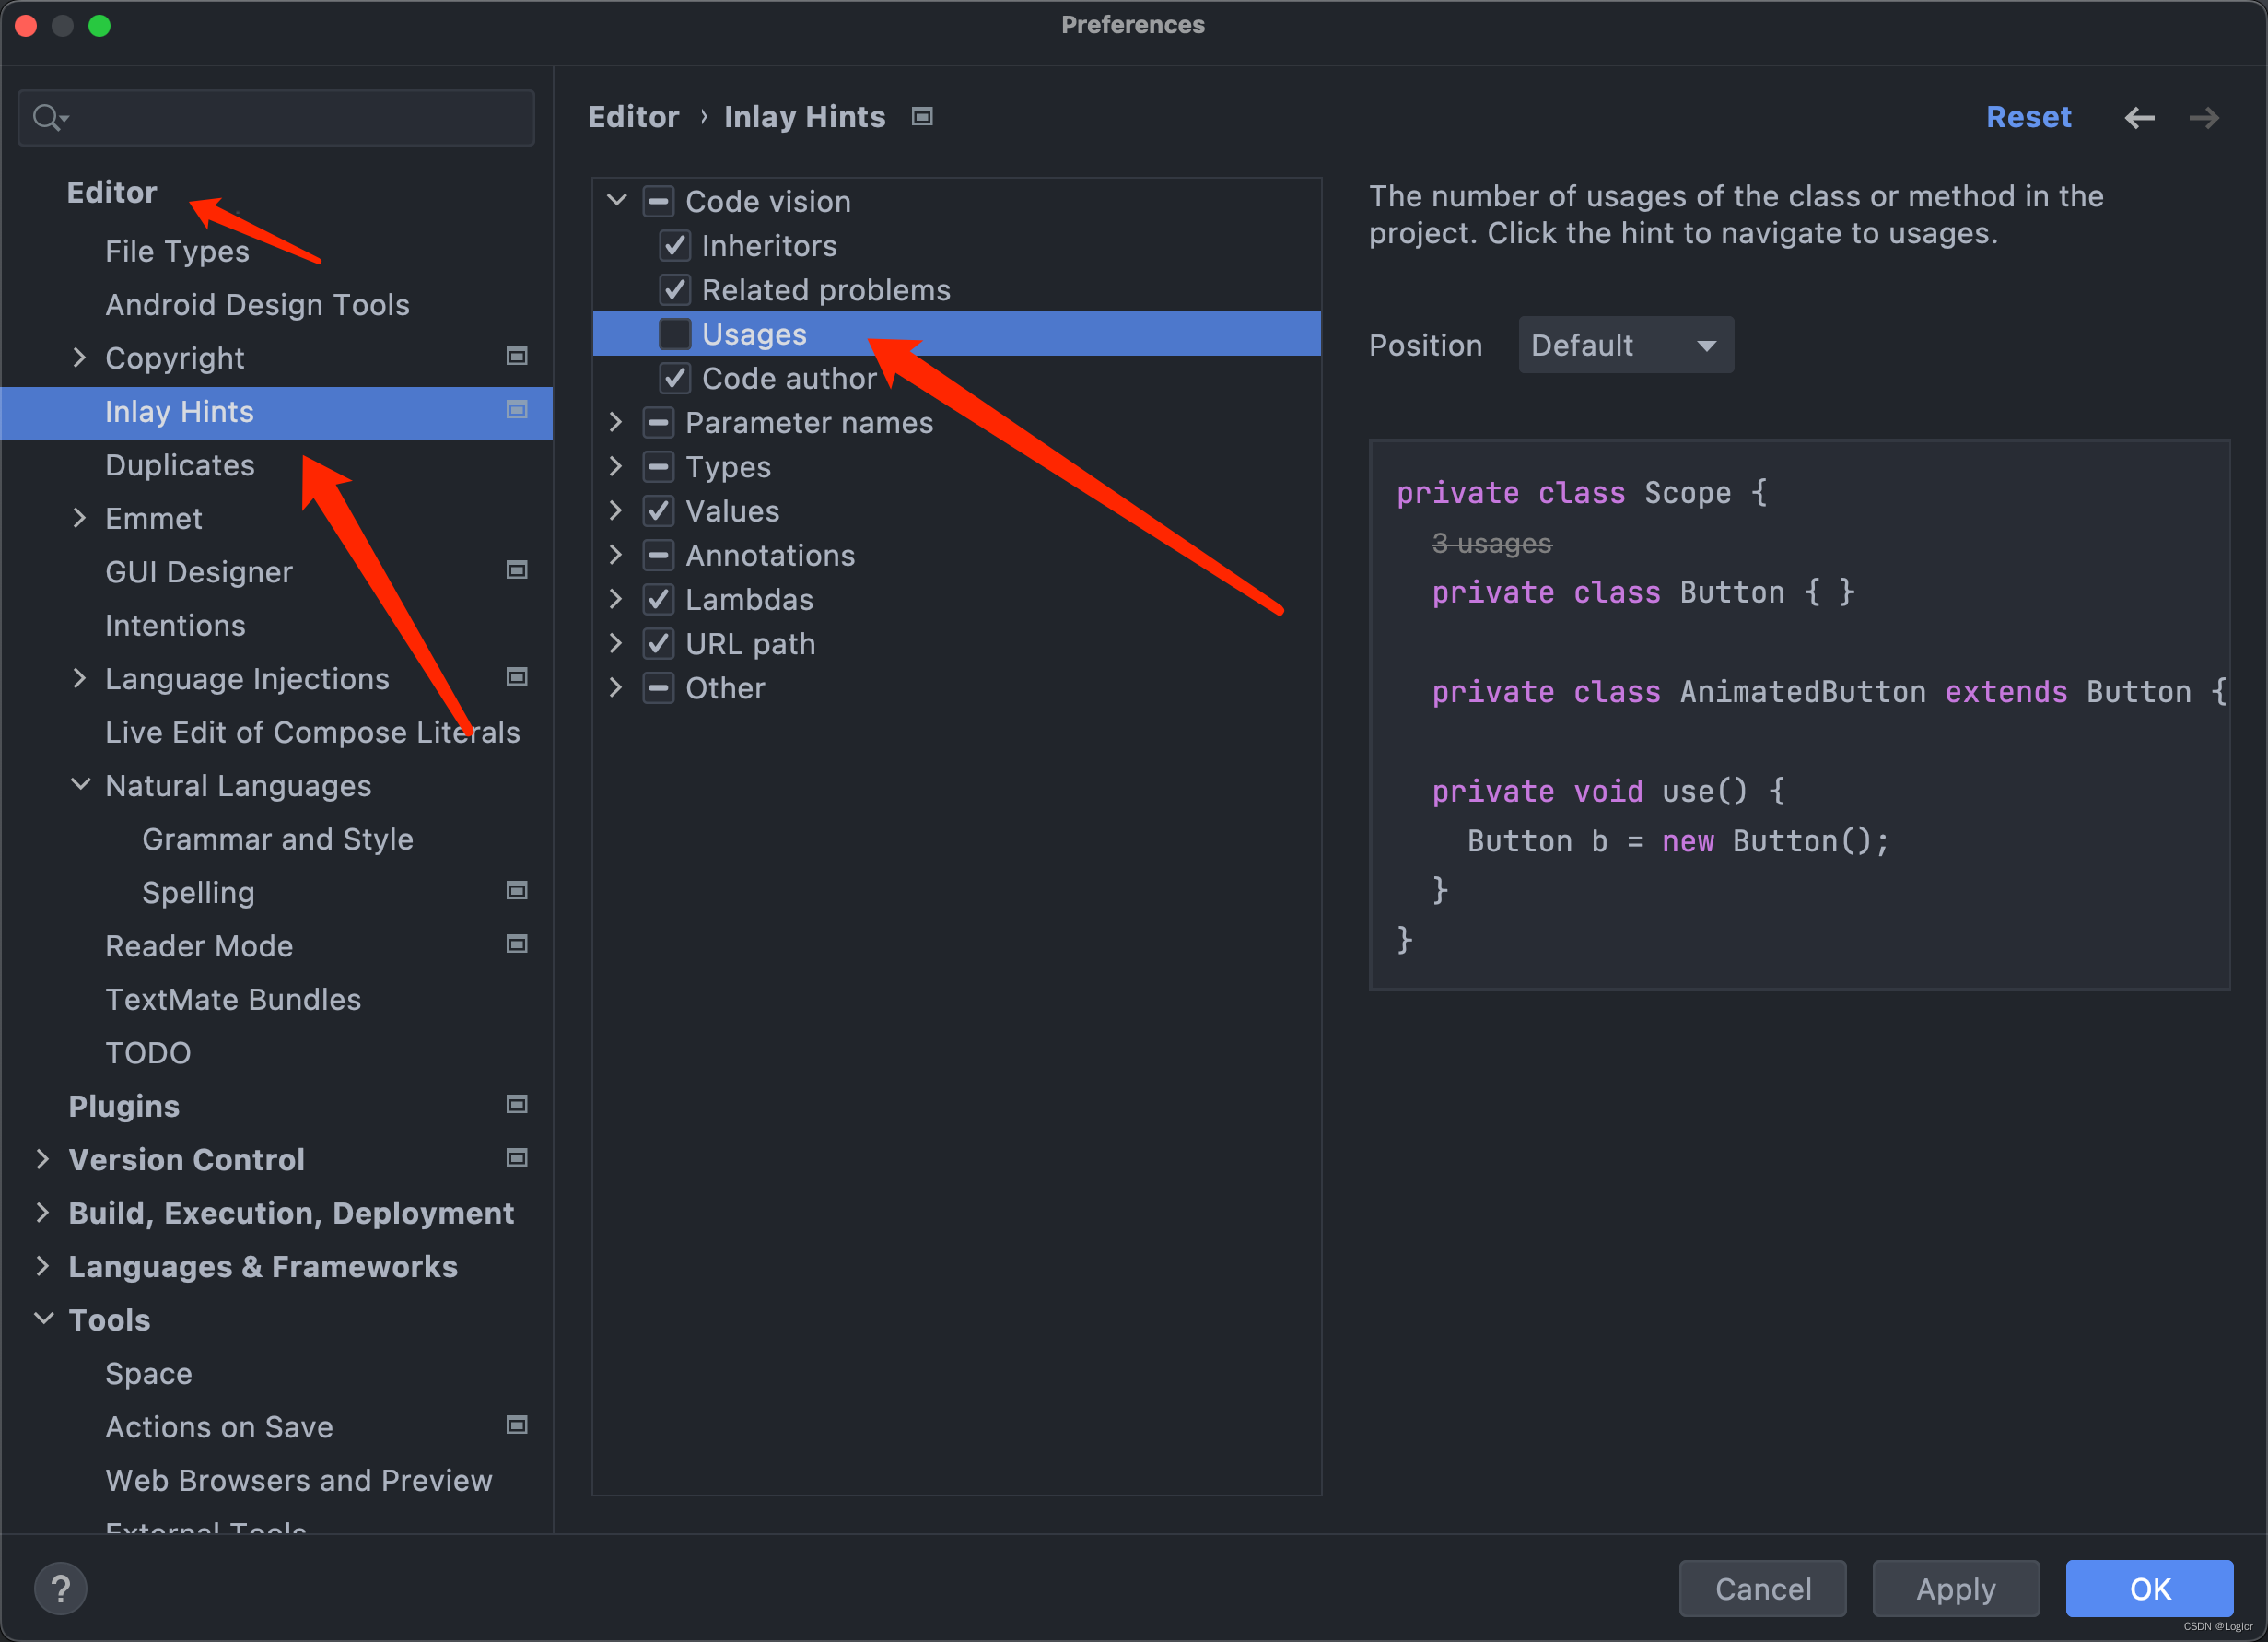This screenshot has width=2268, height=1642.
Task: Collapse the Tools section
Action: [43, 1318]
